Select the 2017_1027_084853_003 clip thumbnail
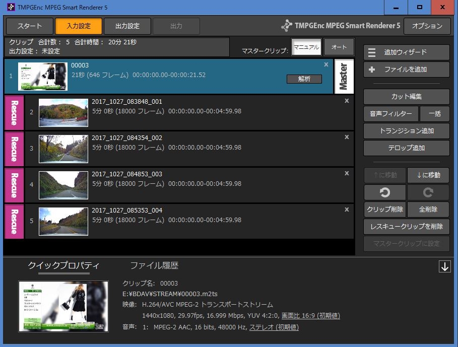This screenshot has height=347, width=458. 63,185
